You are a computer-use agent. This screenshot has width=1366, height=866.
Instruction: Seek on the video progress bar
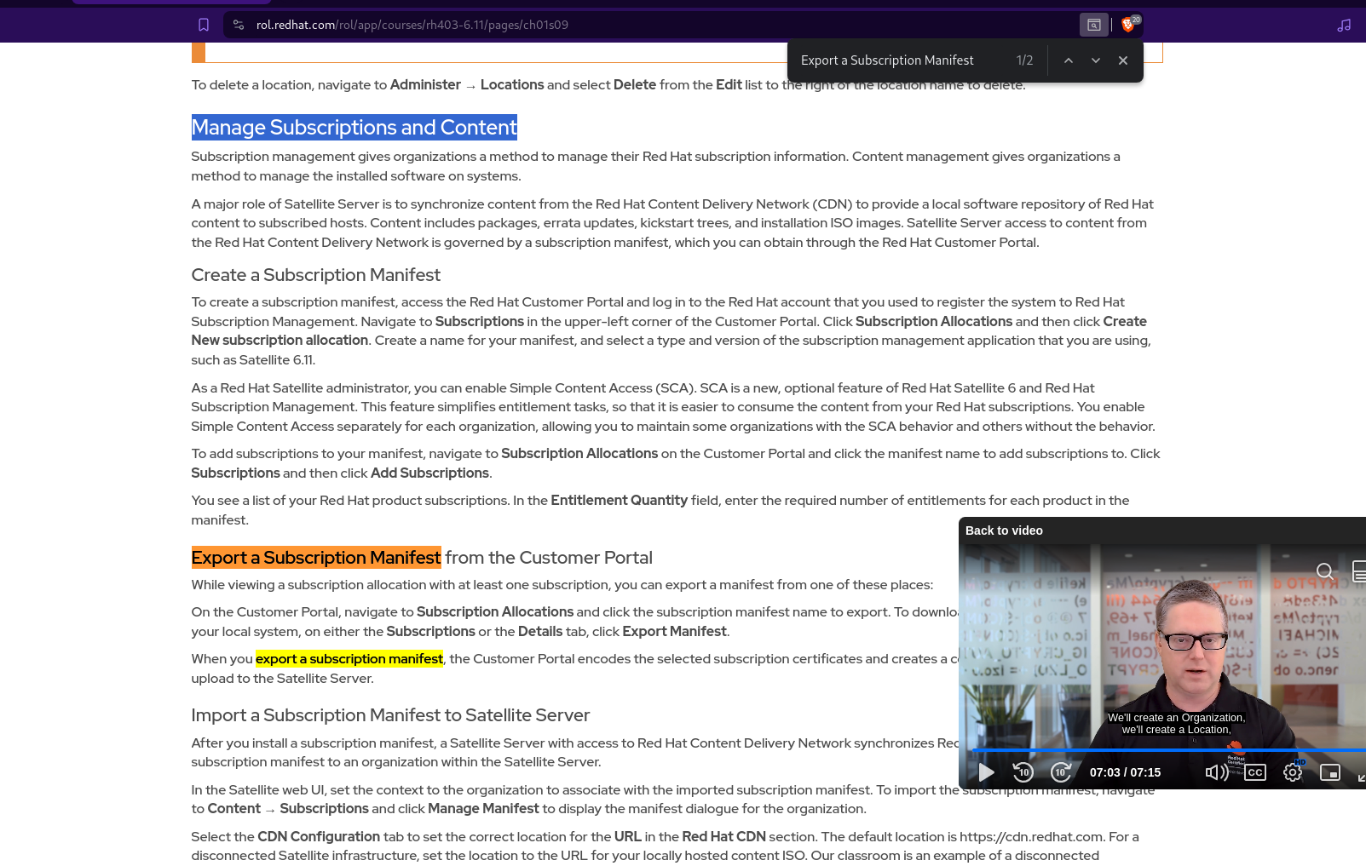click(1168, 750)
